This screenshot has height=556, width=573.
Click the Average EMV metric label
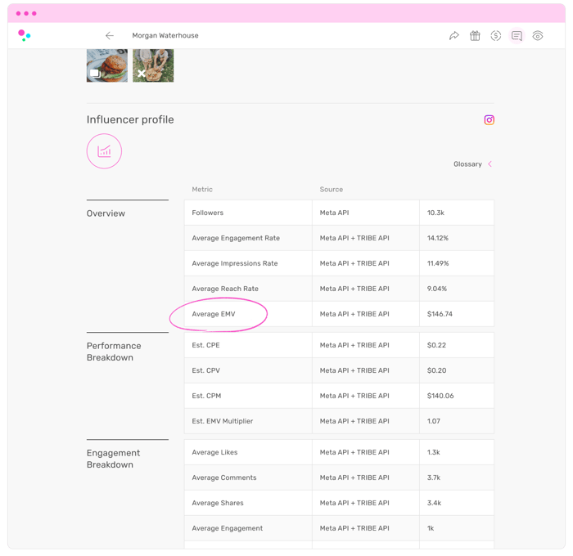tap(213, 314)
